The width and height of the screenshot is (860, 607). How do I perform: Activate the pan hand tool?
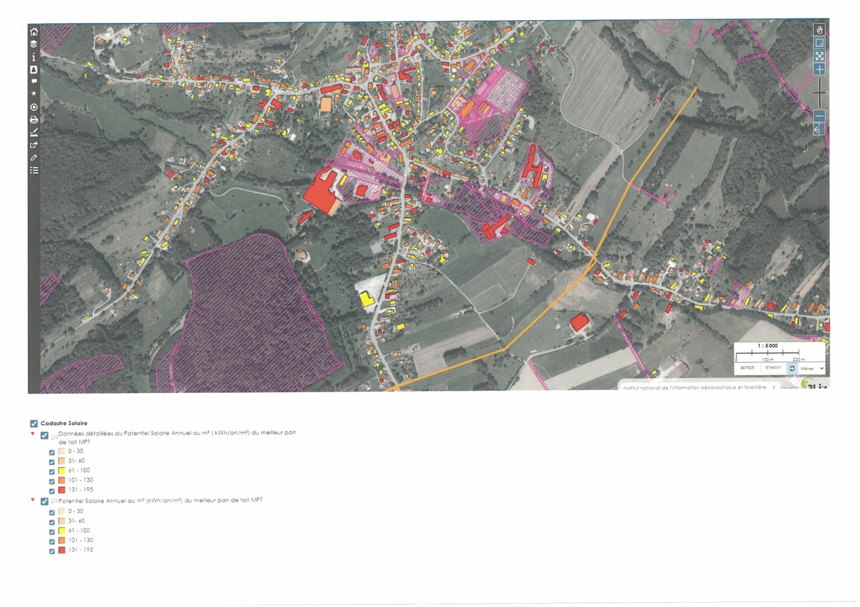pos(819,29)
